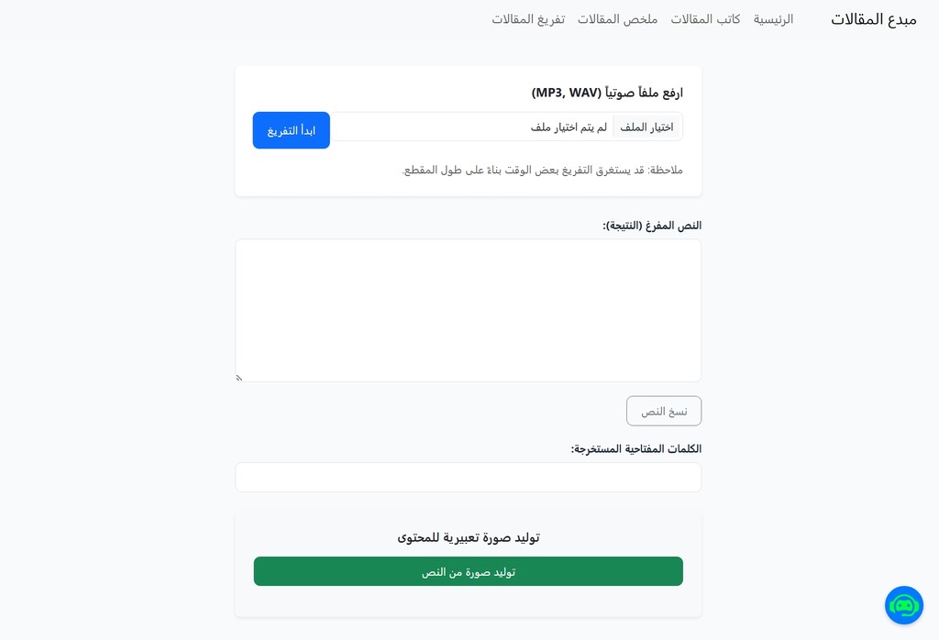
Task: Focus the extracted keywords input field
Action: click(468, 477)
